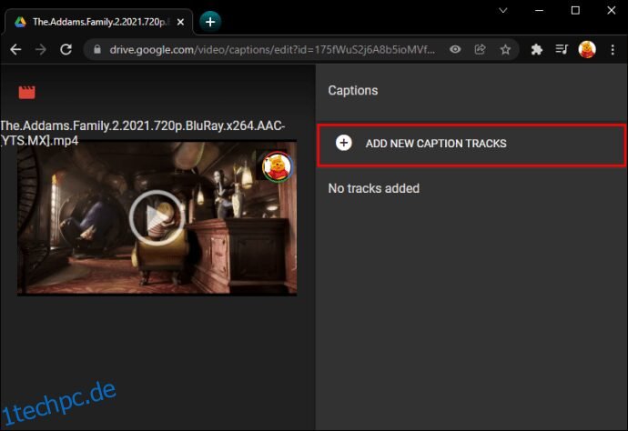The image size is (628, 431).
Task: Click the video file name text
Action: [x=142, y=133]
